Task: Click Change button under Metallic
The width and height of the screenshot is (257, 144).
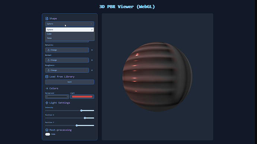Action: click(x=67, y=50)
